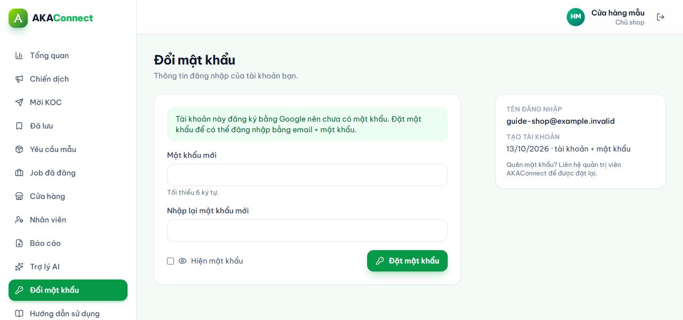
Task: Tick the Hiện mật khẩu checkbox
Action: (171, 261)
